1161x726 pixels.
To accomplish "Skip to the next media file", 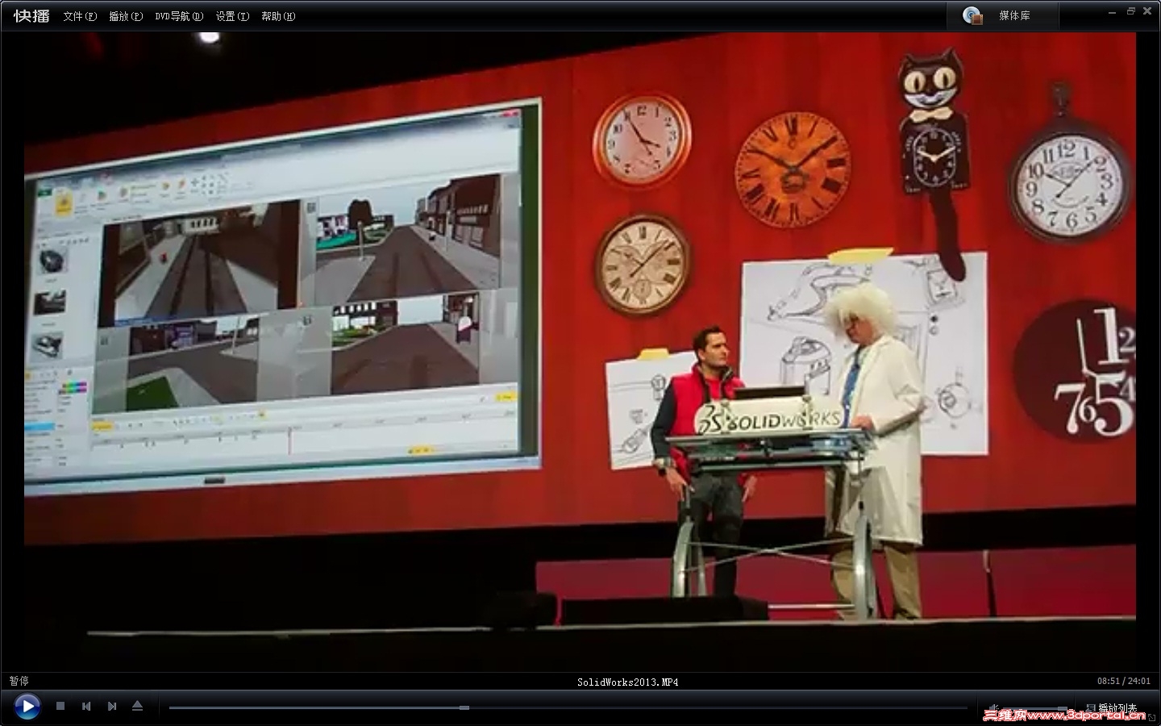I will (112, 706).
